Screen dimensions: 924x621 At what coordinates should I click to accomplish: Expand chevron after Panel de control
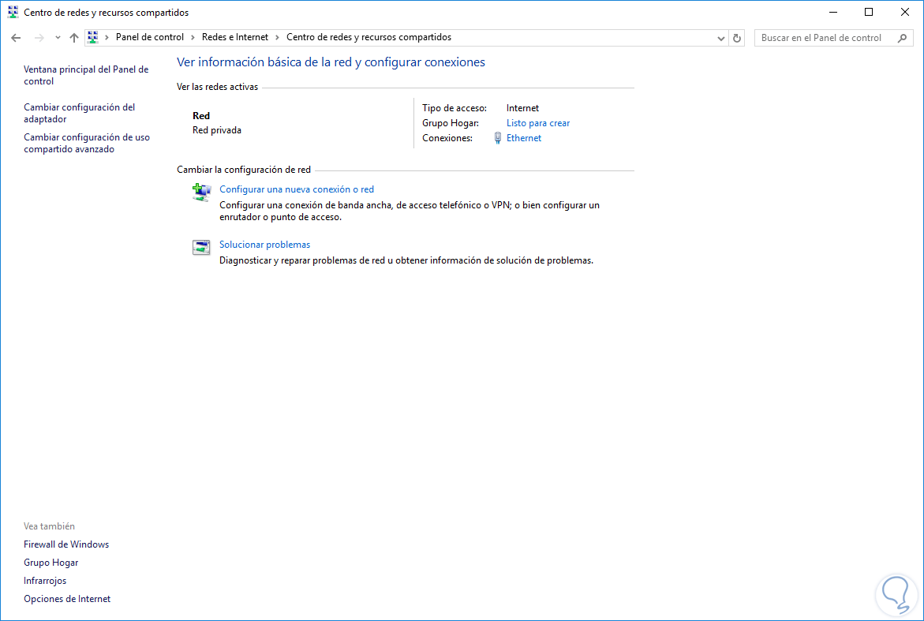pos(193,37)
